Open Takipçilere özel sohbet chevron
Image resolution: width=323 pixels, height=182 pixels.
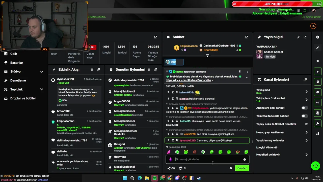(x=306, y=100)
